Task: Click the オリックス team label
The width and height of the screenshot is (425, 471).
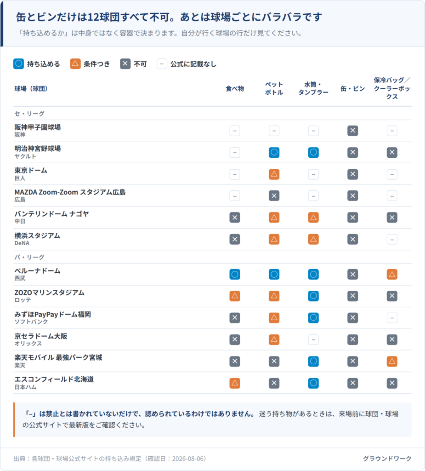Action: click(28, 343)
